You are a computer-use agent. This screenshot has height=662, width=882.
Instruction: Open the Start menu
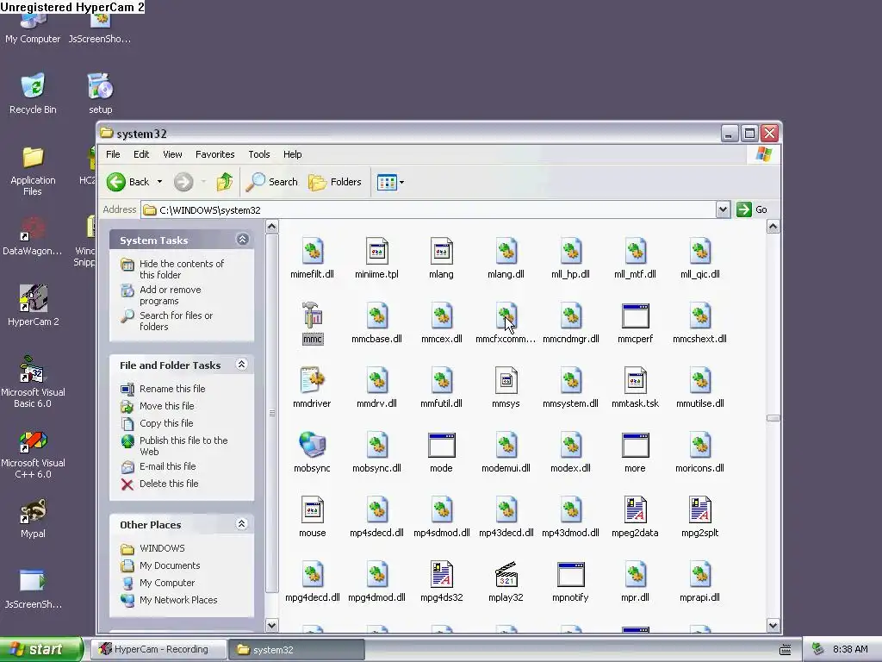41,649
